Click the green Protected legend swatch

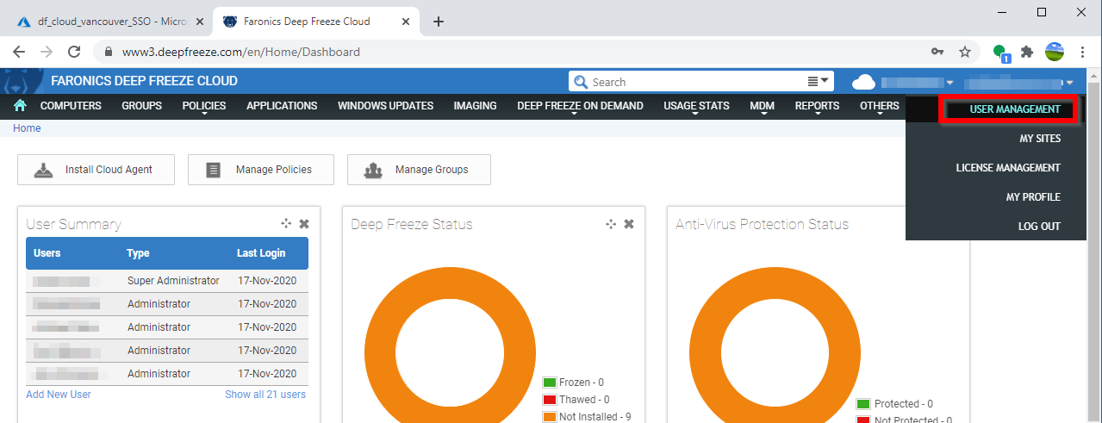[863, 404]
